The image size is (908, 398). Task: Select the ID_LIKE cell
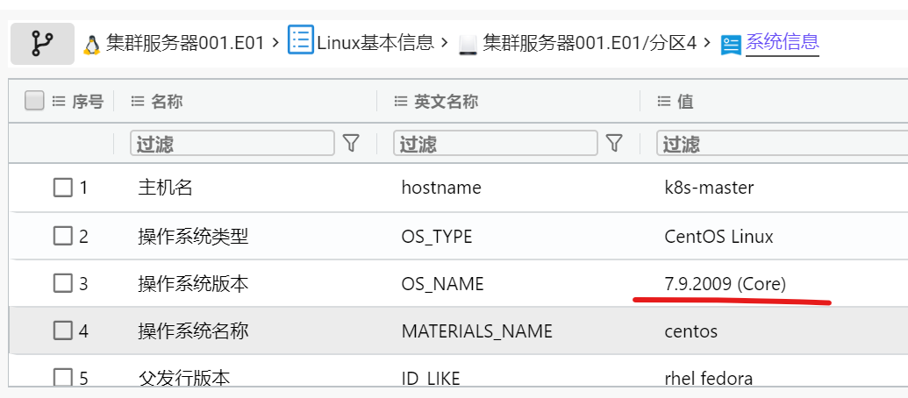coord(430,379)
